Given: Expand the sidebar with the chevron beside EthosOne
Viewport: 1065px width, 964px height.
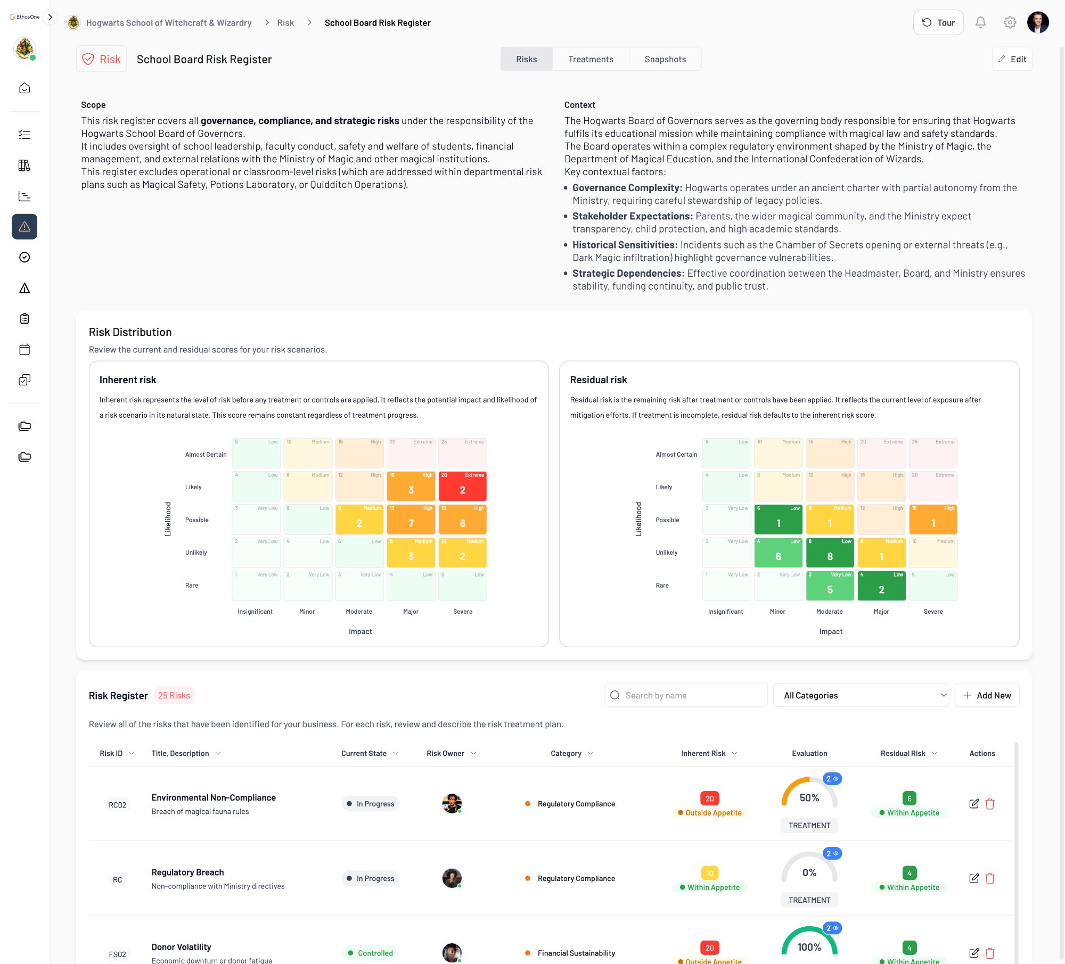Looking at the screenshot, I should tap(50, 17).
